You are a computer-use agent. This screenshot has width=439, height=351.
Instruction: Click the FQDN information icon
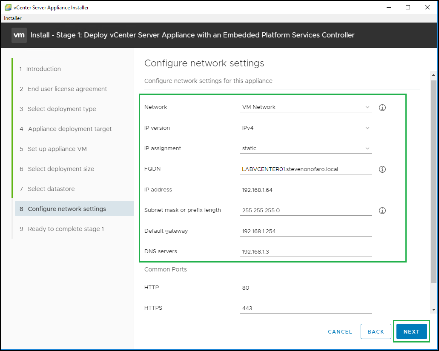382,169
